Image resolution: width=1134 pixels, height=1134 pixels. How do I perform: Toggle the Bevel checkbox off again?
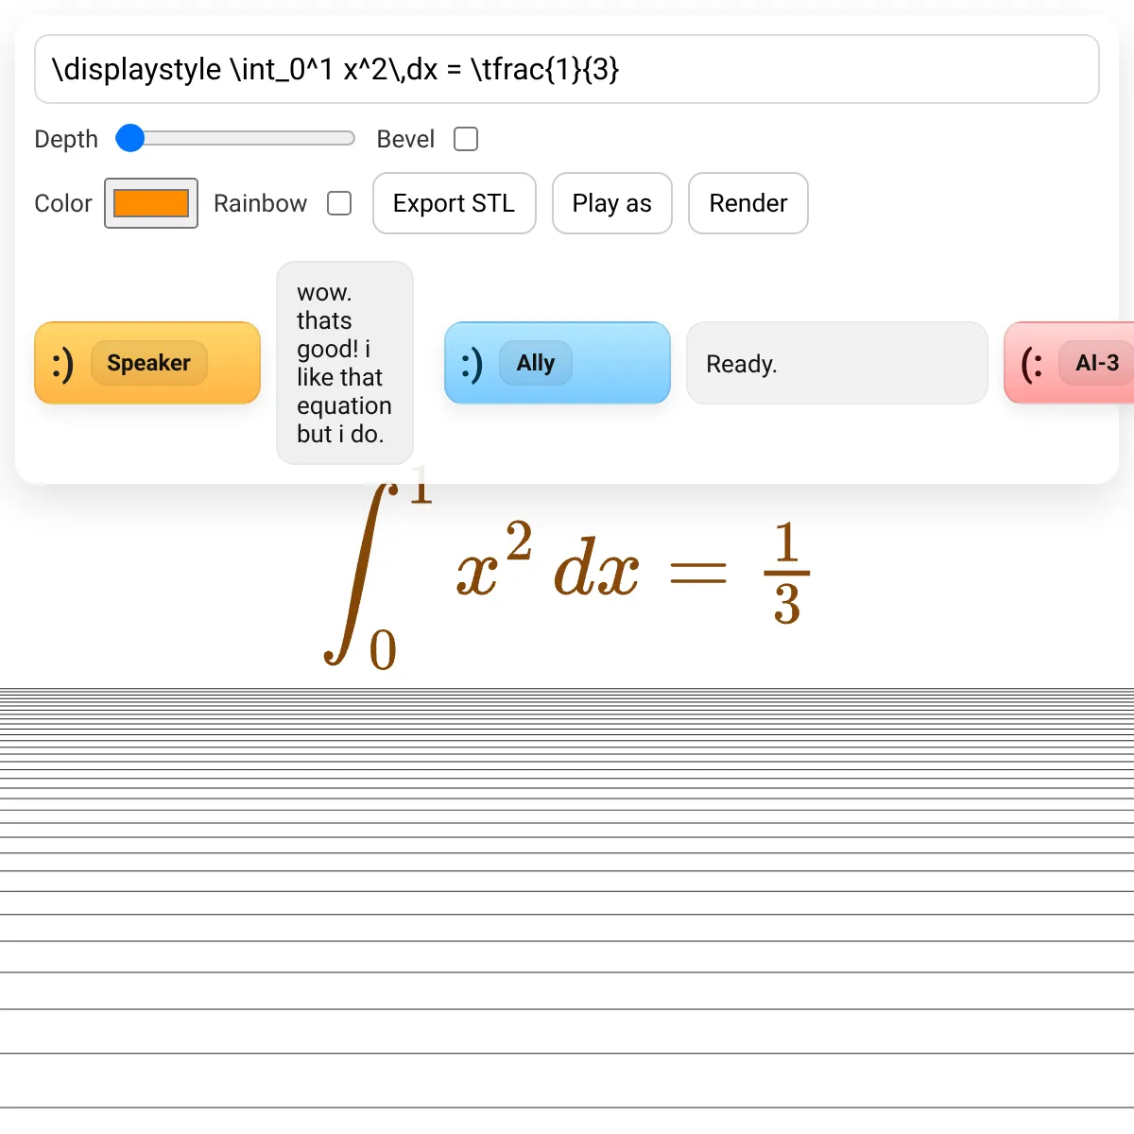point(466,139)
